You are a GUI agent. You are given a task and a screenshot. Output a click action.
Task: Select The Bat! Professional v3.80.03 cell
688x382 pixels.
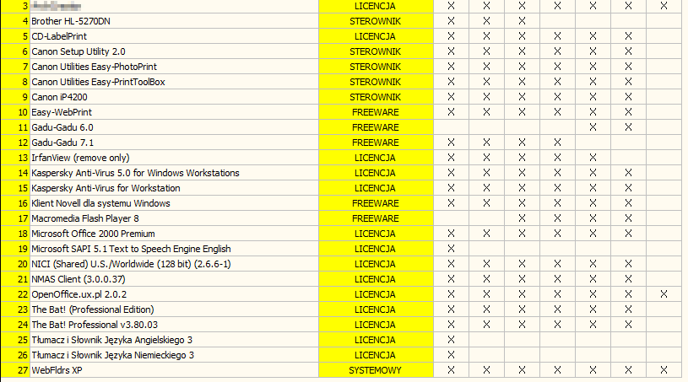174,325
